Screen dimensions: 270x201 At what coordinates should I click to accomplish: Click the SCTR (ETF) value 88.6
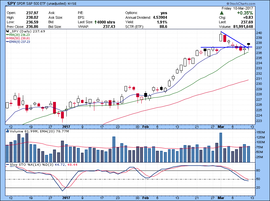(163, 27)
